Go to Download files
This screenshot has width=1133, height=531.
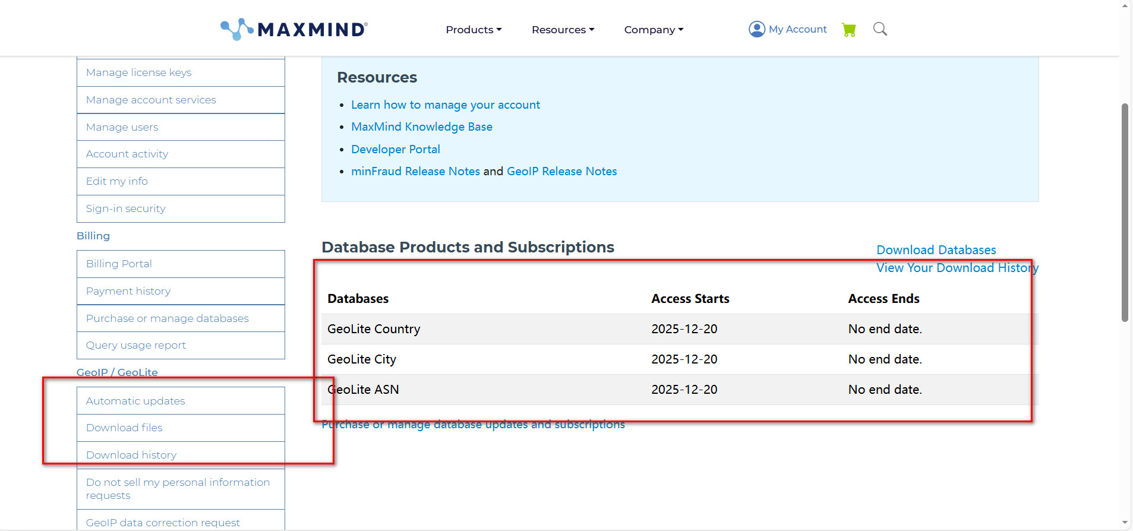coord(181,428)
